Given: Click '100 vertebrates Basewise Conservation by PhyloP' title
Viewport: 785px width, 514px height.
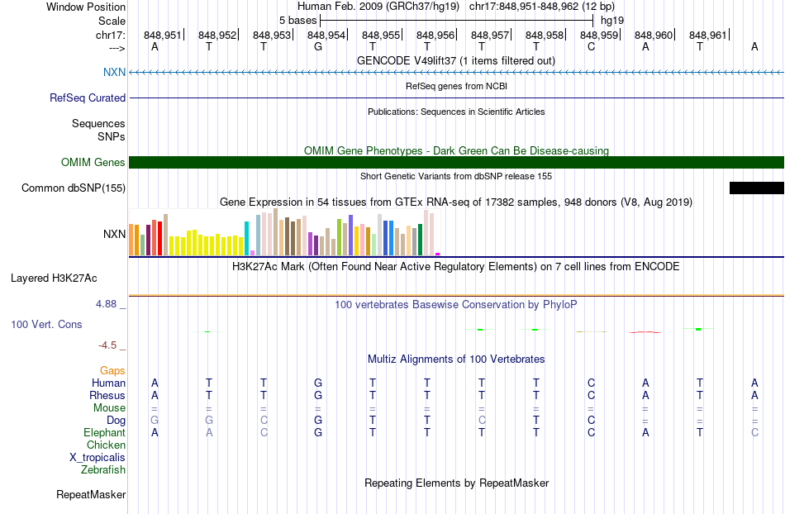Looking at the screenshot, I should [455, 304].
